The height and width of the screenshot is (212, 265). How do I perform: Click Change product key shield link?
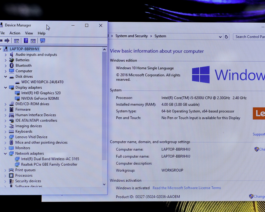[x=257, y=196]
